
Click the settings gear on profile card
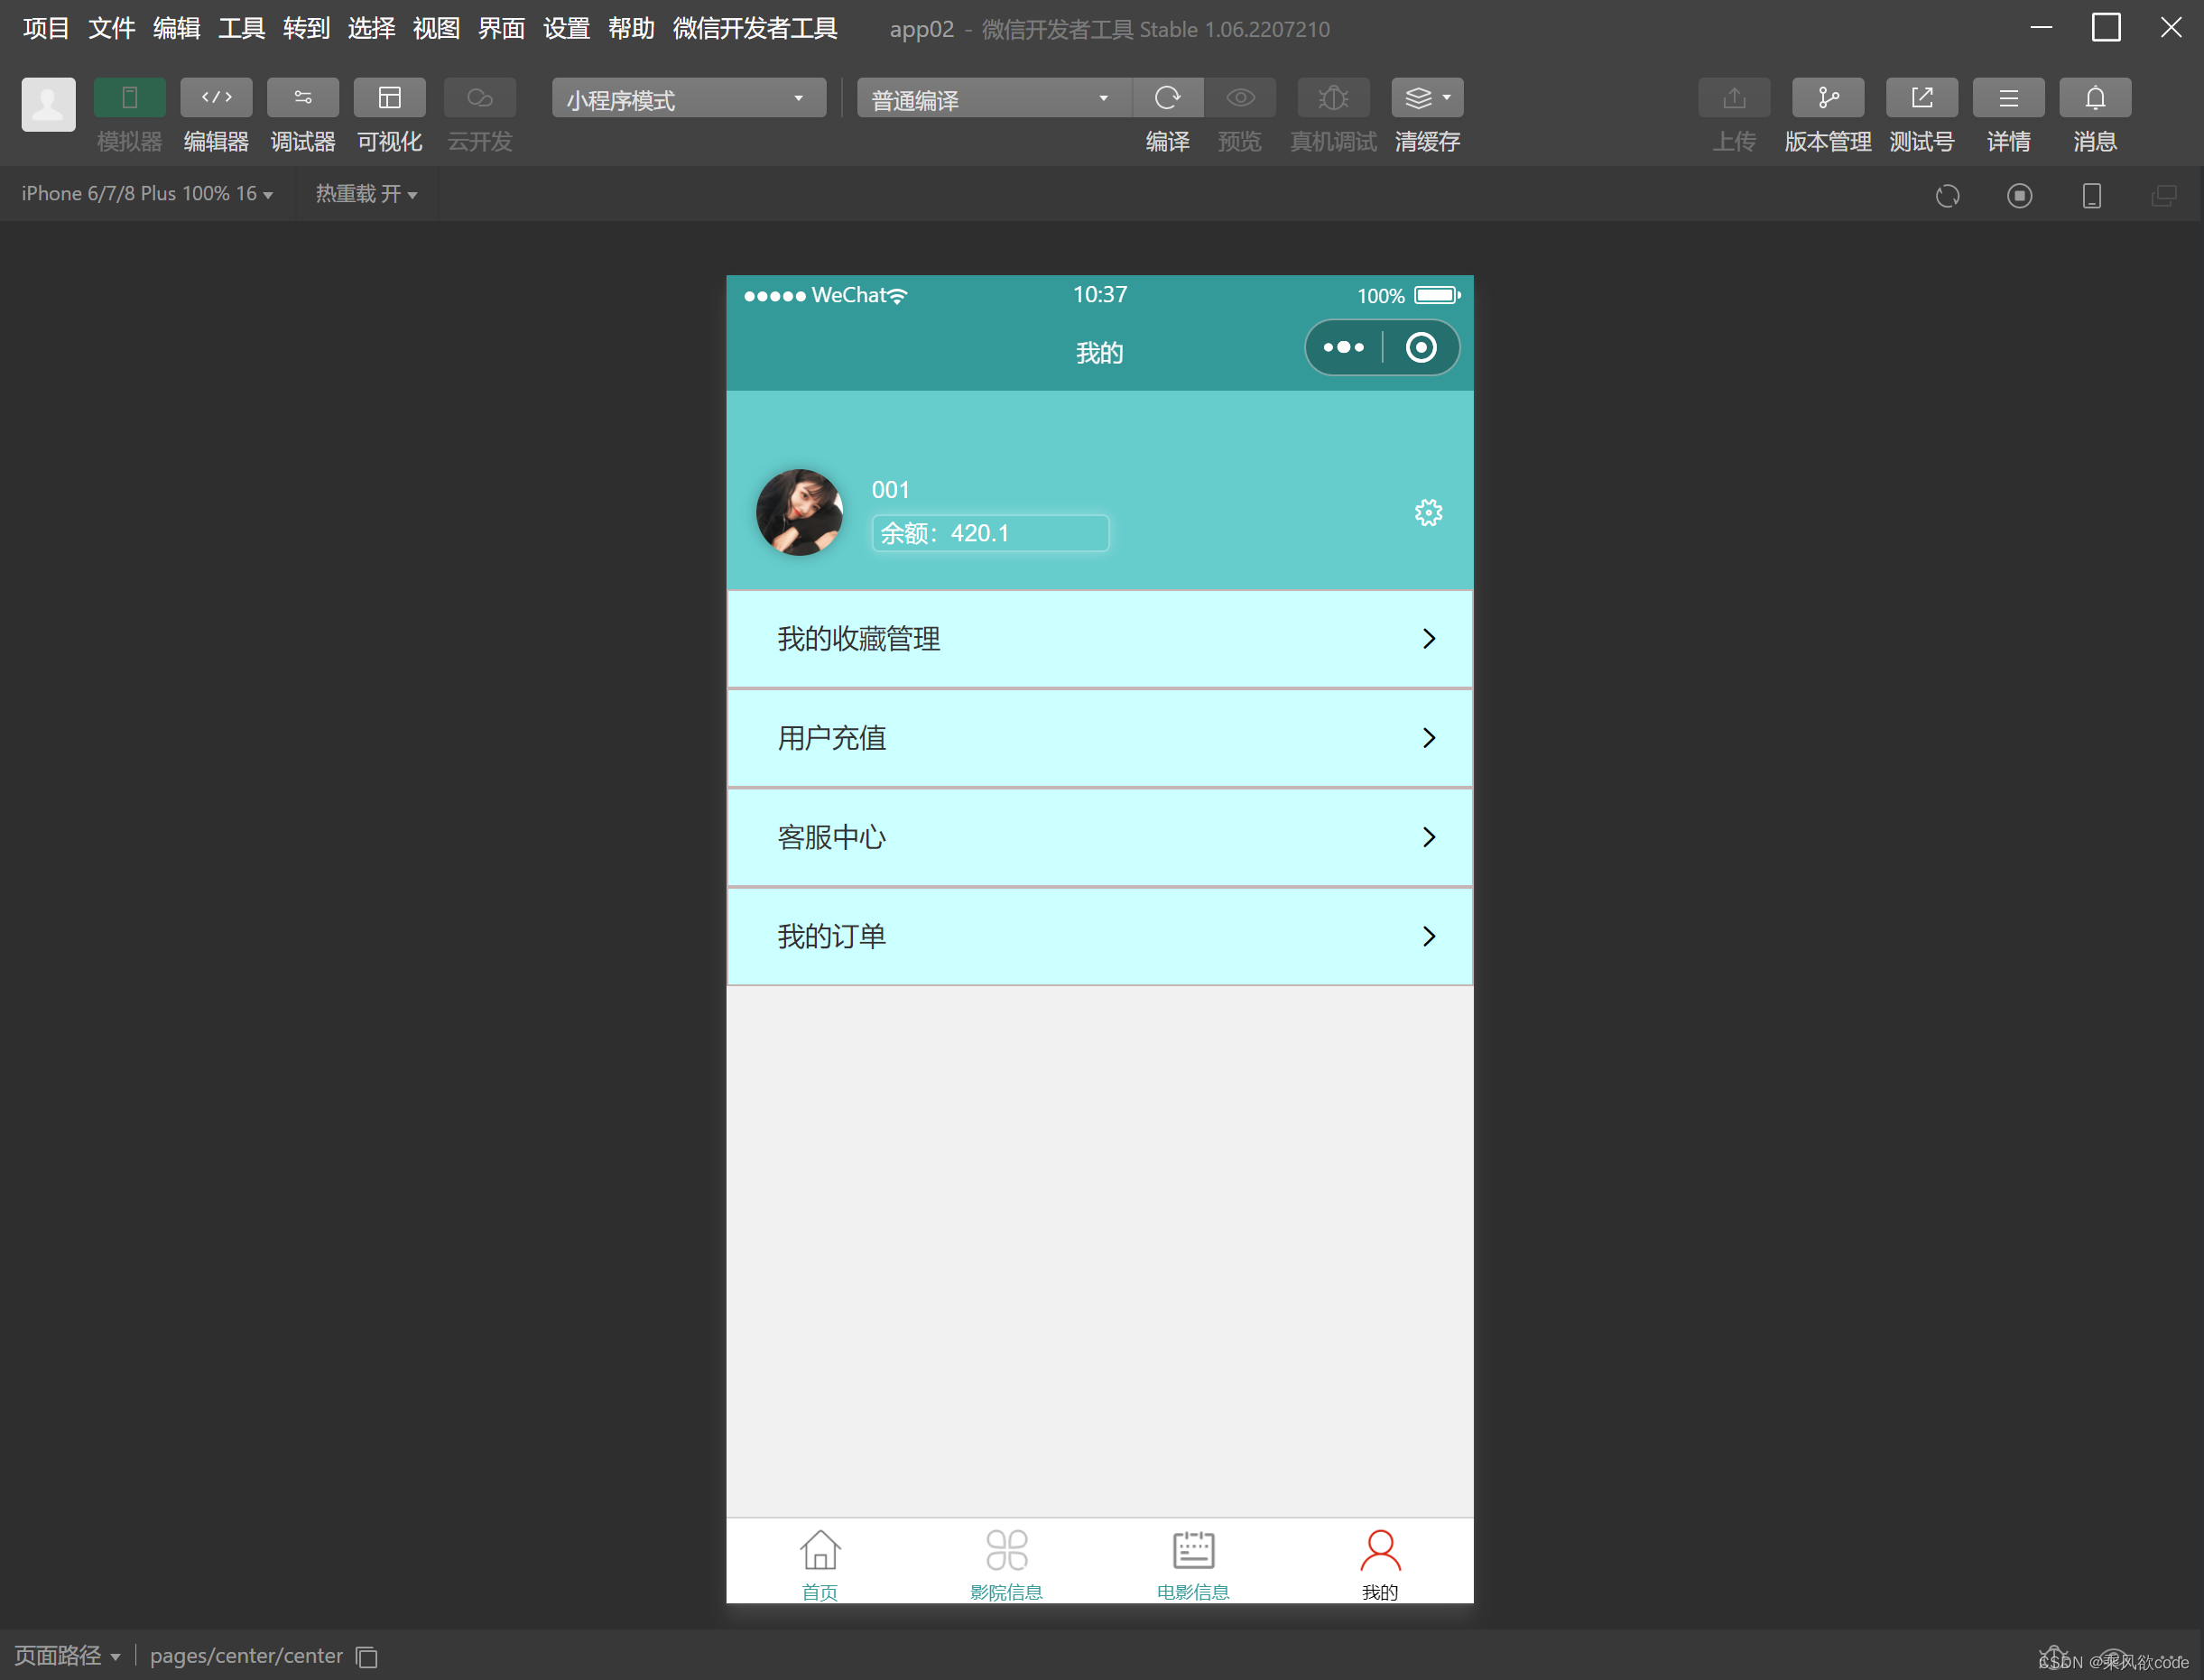tap(1428, 512)
